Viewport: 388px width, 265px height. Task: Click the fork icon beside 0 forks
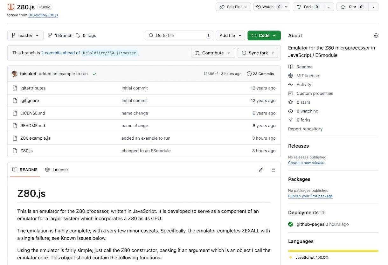pyautogui.click(x=291, y=120)
